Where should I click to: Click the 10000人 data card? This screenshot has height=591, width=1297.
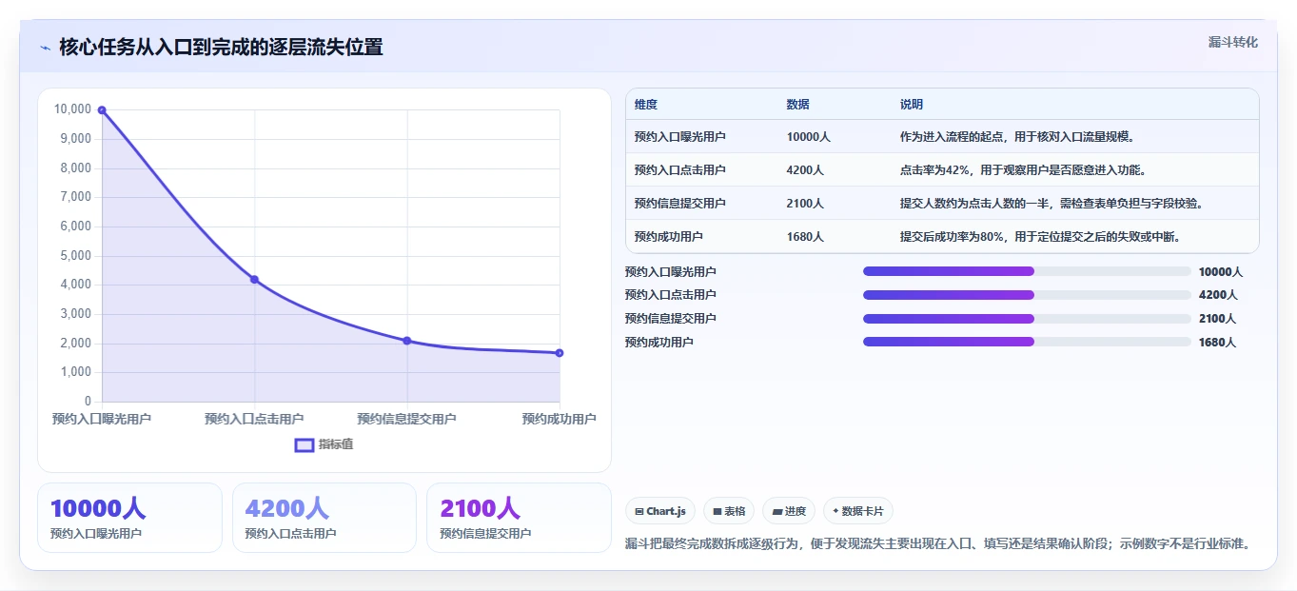[x=129, y=518]
